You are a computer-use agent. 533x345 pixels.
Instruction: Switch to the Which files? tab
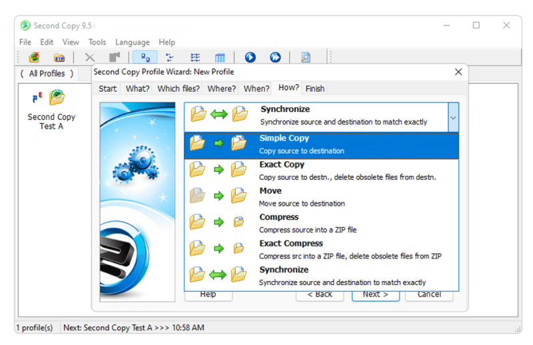coord(178,89)
